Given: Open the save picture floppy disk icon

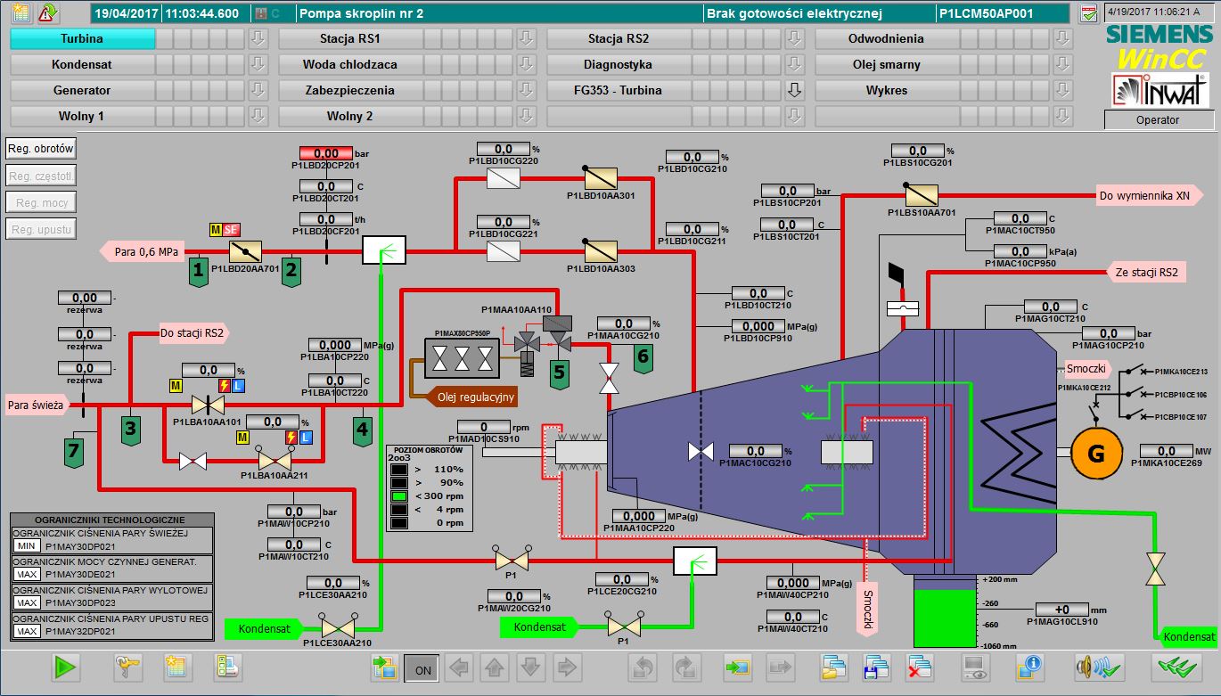Looking at the screenshot, I should click(877, 667).
